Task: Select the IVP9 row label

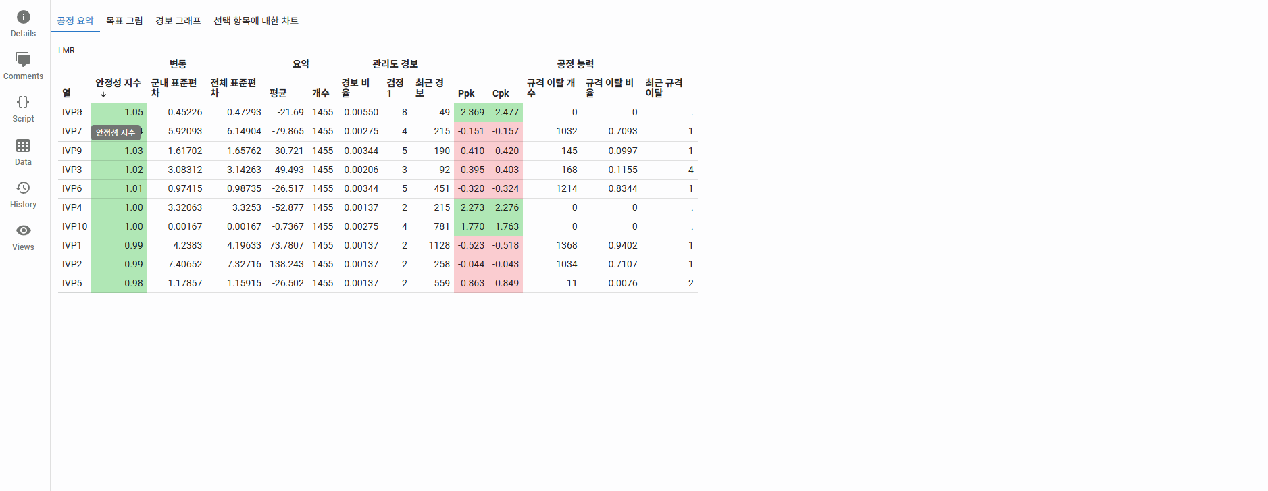Action: (72, 151)
